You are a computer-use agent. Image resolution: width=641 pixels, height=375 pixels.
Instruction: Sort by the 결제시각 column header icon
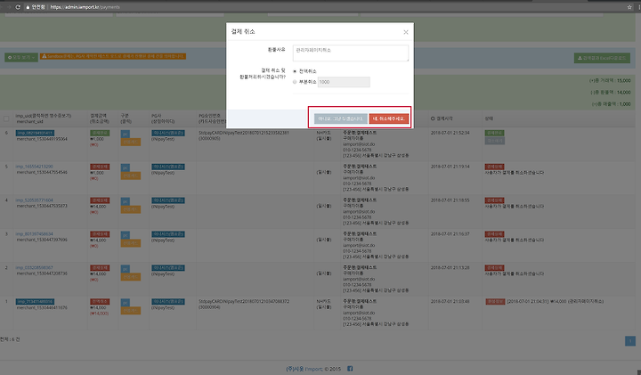[x=433, y=118]
